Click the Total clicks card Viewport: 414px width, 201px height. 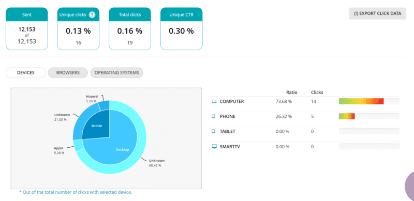tap(130, 28)
